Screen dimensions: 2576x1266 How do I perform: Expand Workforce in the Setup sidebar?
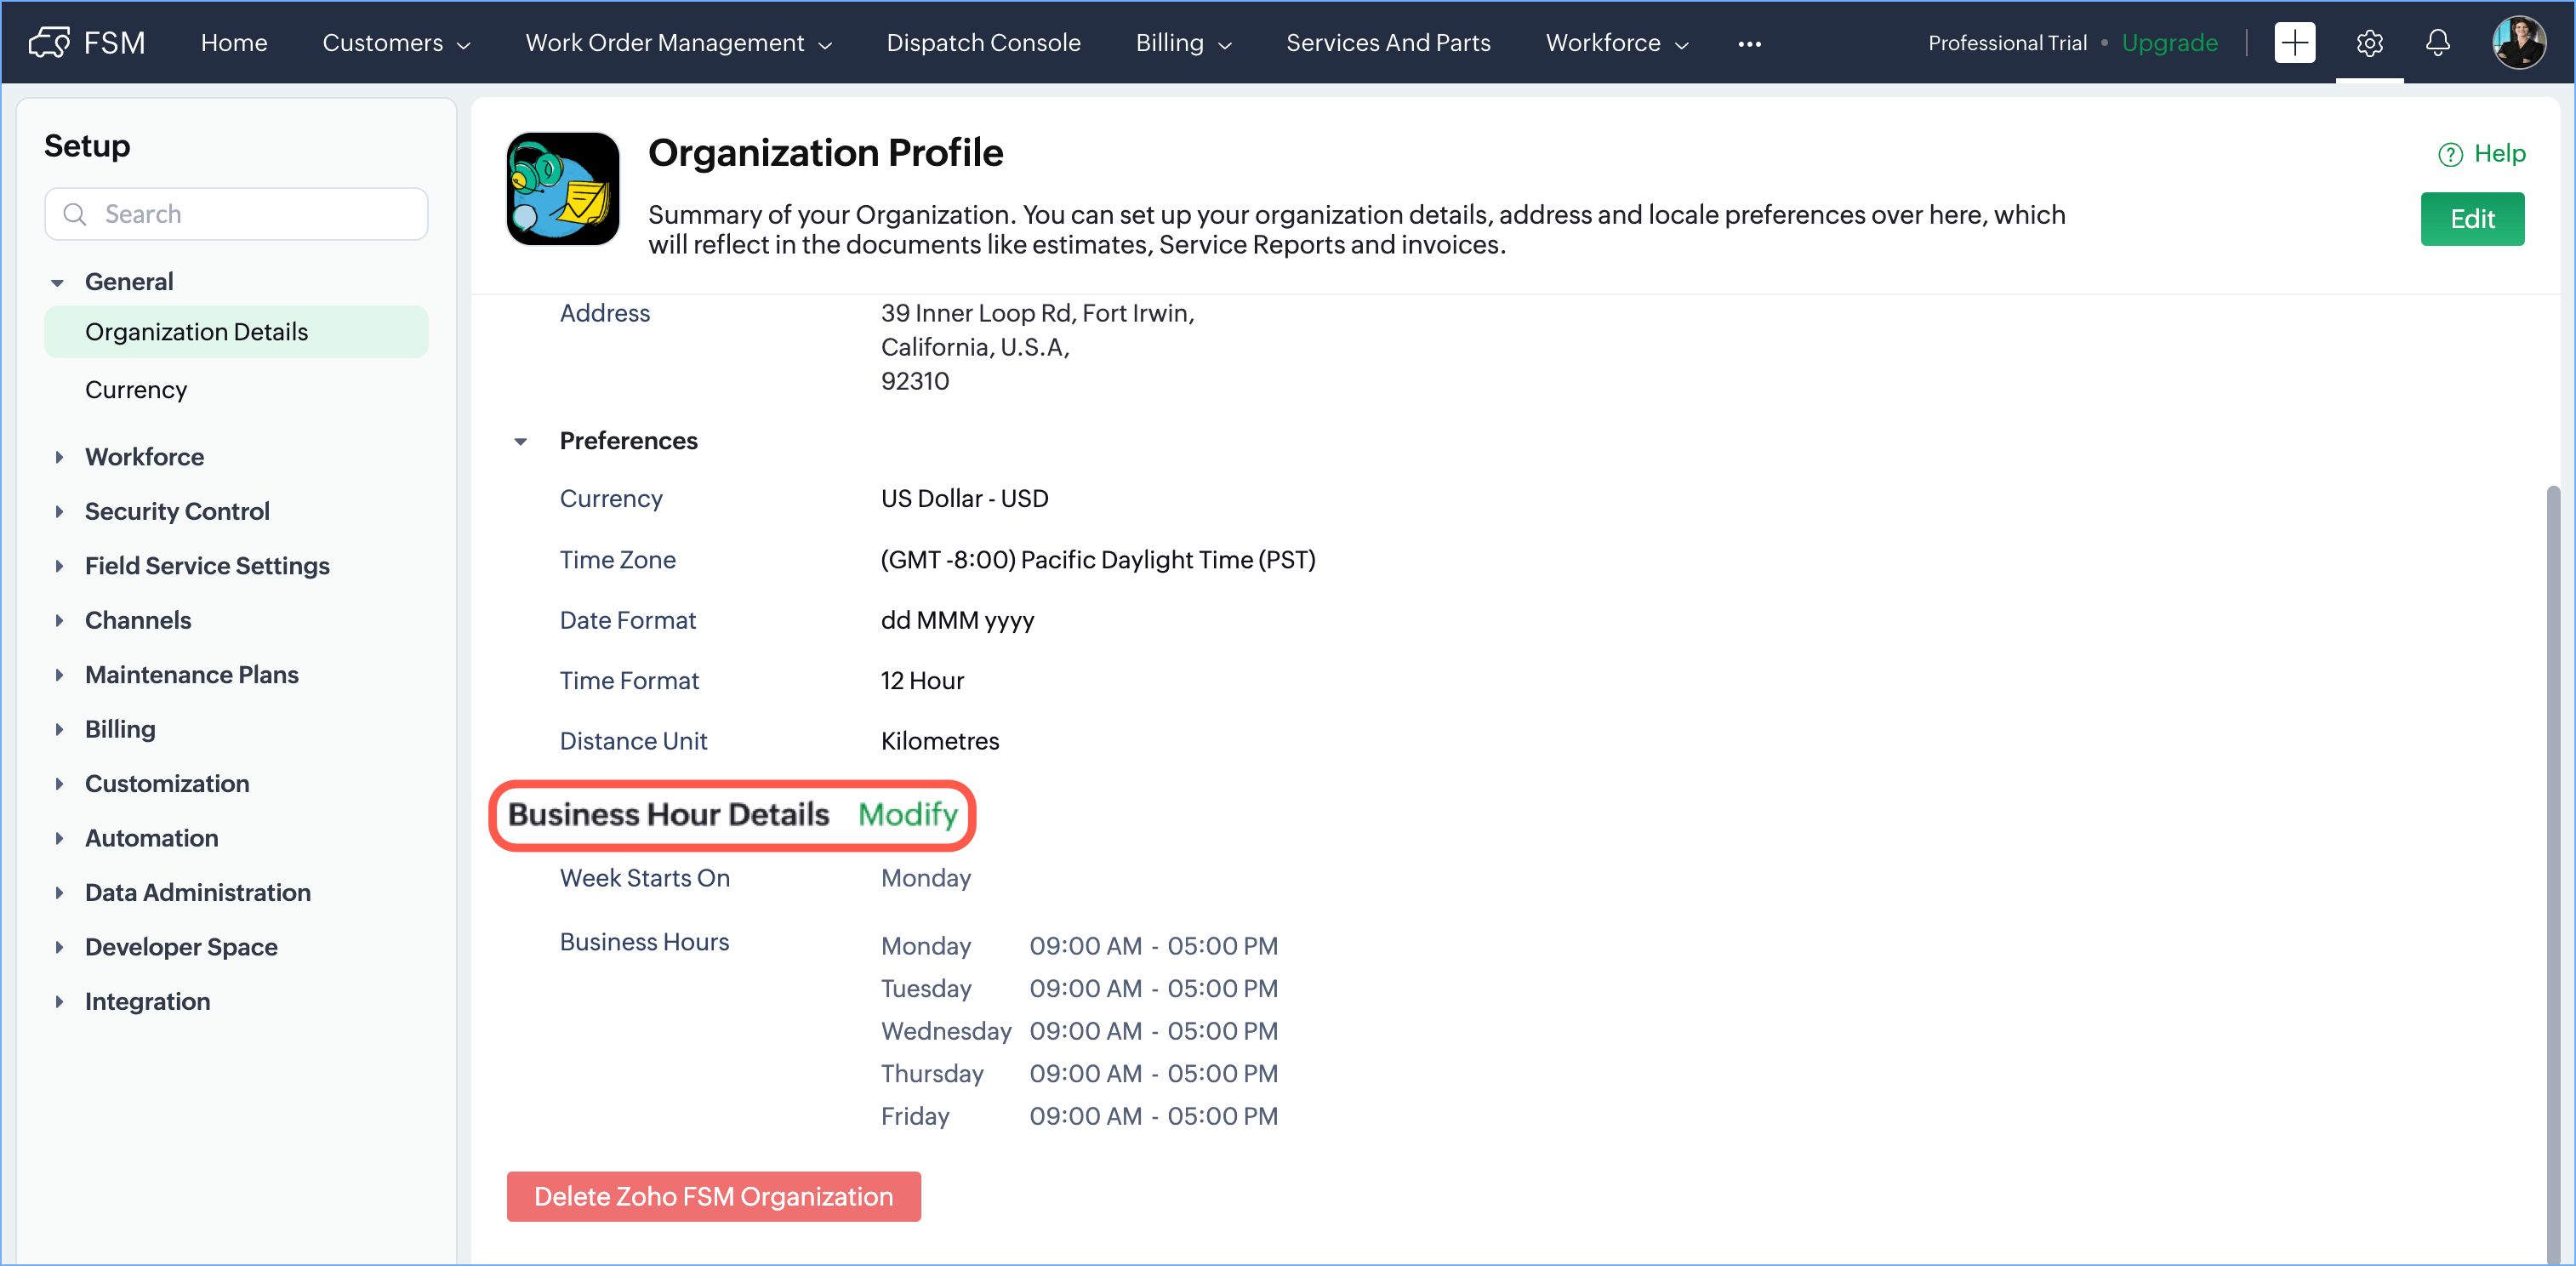pos(59,457)
